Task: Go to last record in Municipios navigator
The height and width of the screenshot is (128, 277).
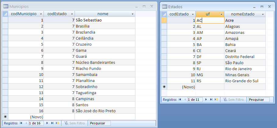Action: [x=52, y=123]
